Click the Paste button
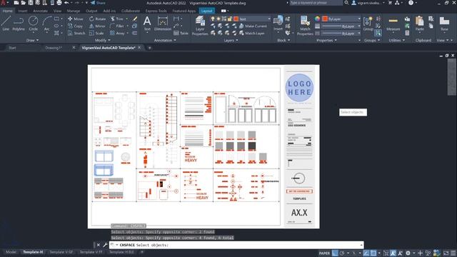The image size is (457, 257). tap(419, 24)
